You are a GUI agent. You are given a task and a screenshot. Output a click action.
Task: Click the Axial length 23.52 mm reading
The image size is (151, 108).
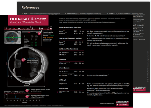pos(14,92)
